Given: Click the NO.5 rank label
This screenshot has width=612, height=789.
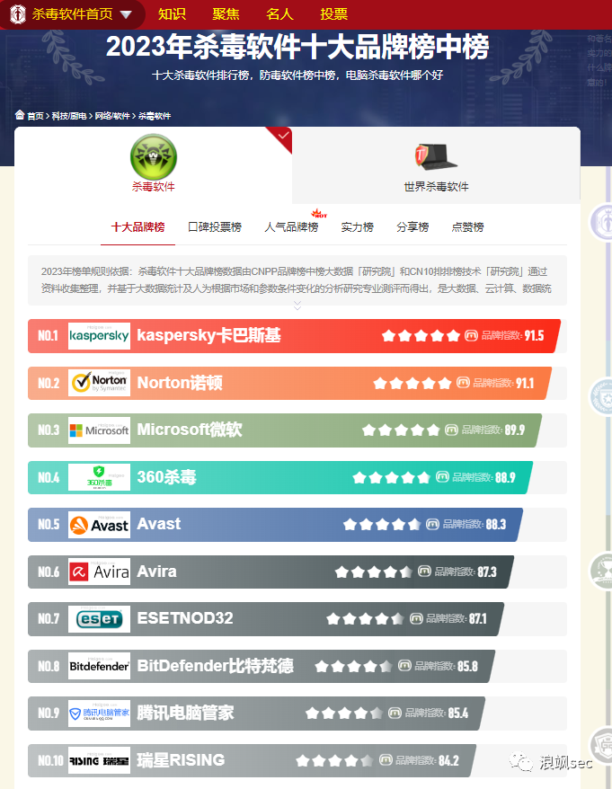Looking at the screenshot, I should (49, 524).
